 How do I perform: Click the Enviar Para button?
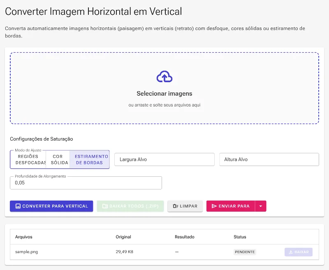tap(231, 206)
